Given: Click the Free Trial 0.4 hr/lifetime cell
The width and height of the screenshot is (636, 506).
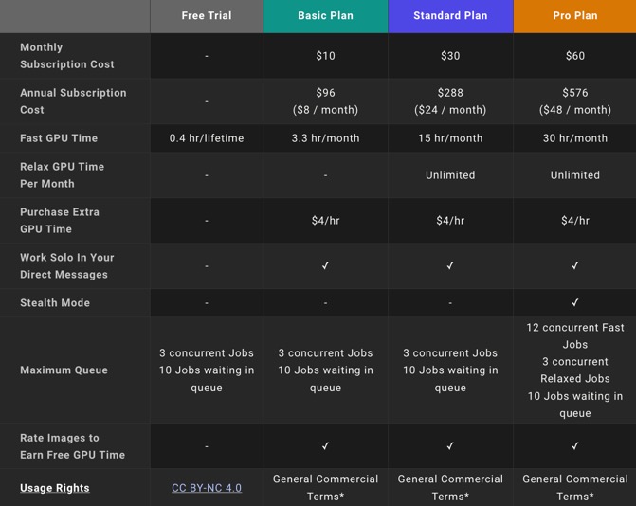Looking at the screenshot, I should 207,138.
